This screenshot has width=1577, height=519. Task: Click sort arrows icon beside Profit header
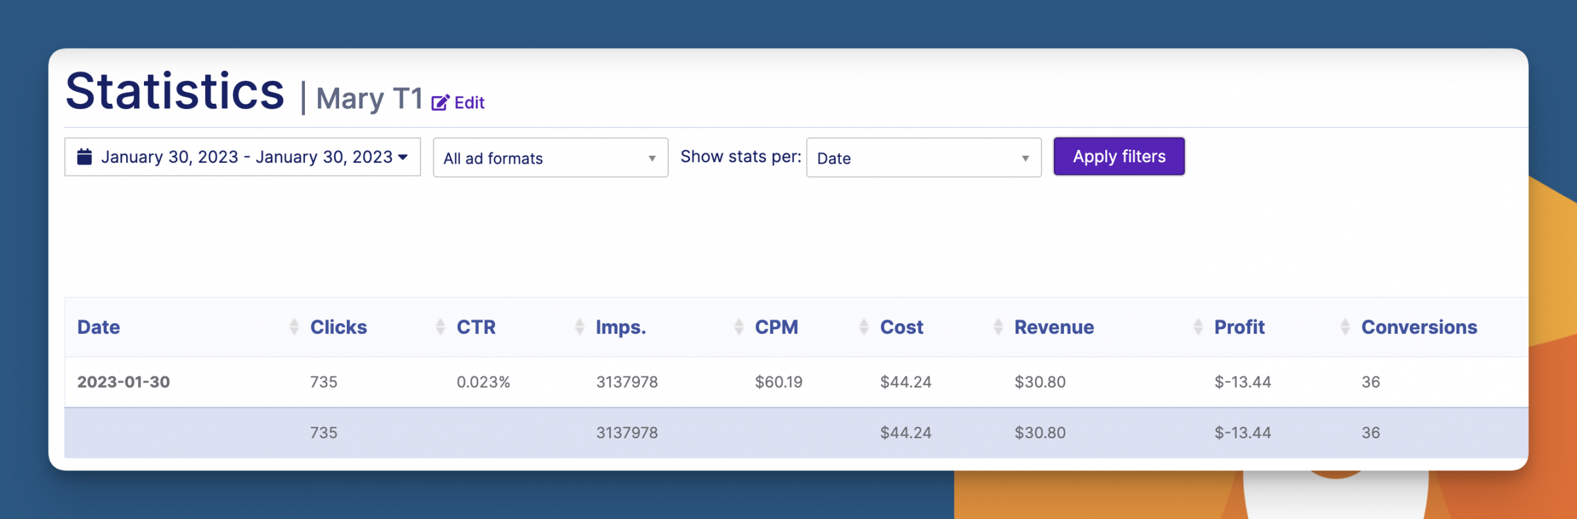coord(1345,327)
